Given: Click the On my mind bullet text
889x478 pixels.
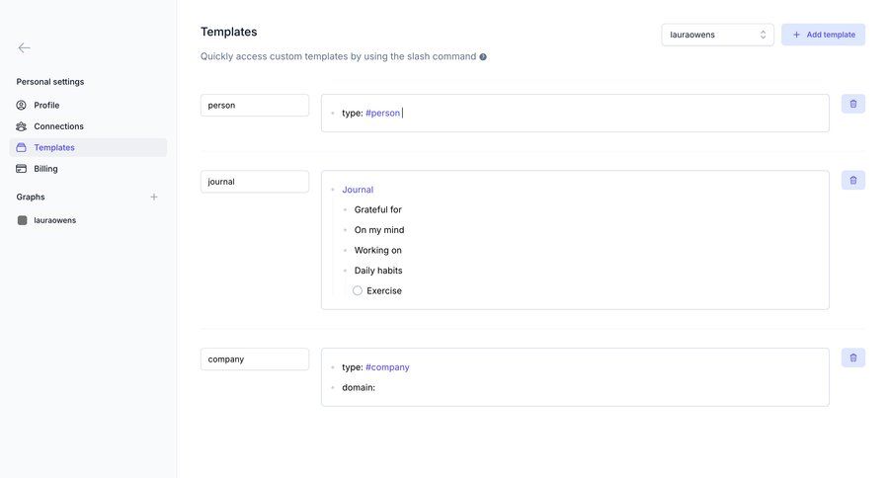Looking at the screenshot, I should click(378, 230).
